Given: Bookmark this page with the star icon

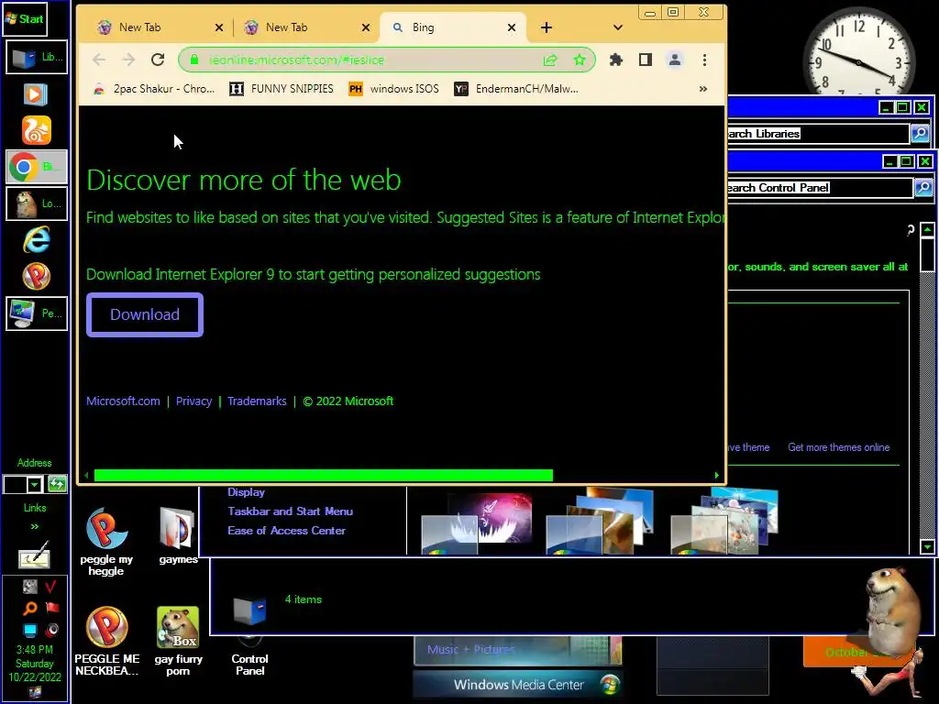Looking at the screenshot, I should tap(580, 60).
